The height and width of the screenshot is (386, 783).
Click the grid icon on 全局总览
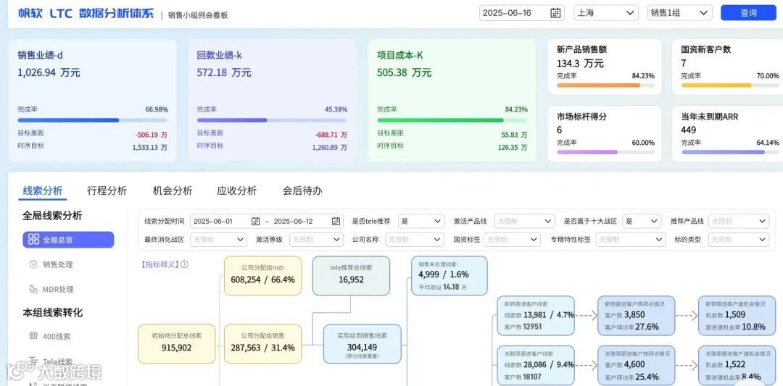point(33,240)
